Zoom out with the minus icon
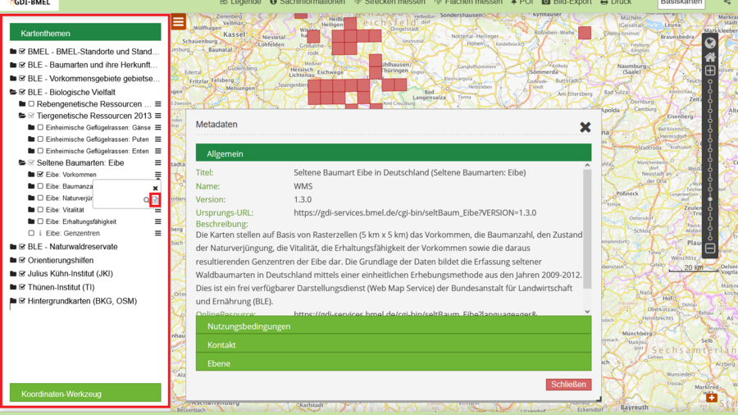Viewport: 738px width, 415px height. coord(710,249)
